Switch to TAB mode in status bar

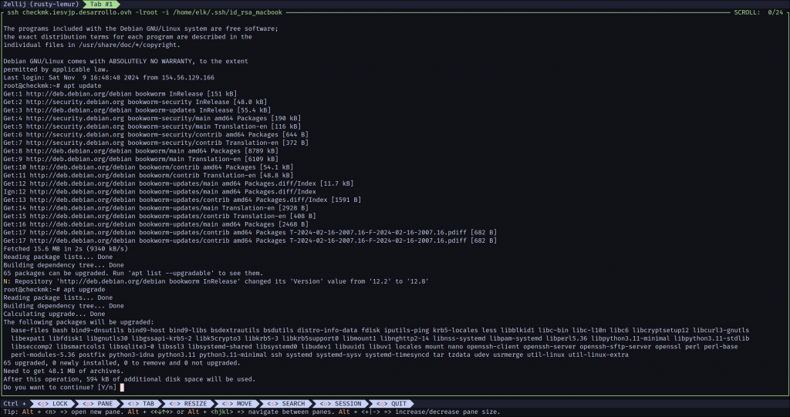pos(143,403)
